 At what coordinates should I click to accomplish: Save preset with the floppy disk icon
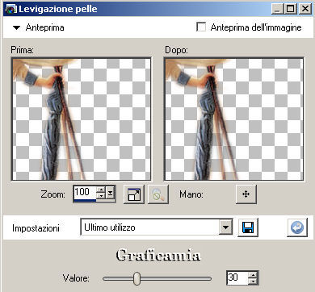[248, 227]
